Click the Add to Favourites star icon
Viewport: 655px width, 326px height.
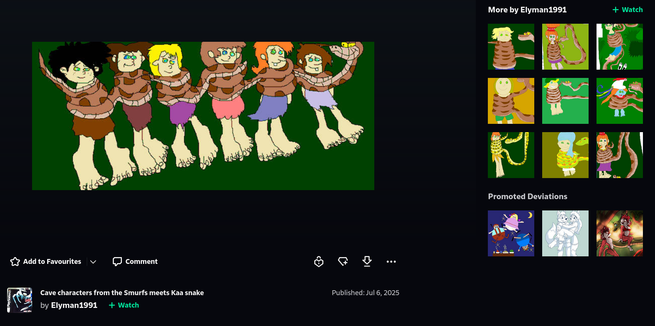coord(15,262)
